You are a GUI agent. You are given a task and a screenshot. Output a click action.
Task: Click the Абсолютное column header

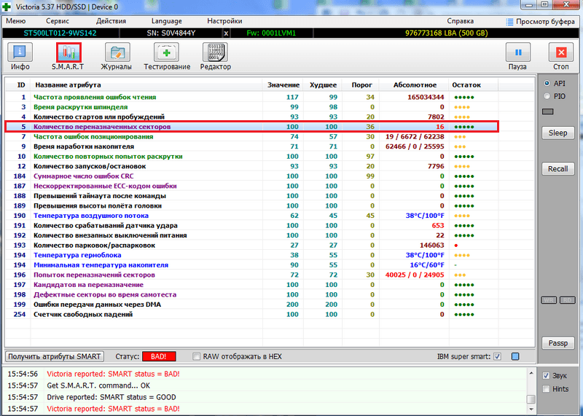[x=414, y=85]
